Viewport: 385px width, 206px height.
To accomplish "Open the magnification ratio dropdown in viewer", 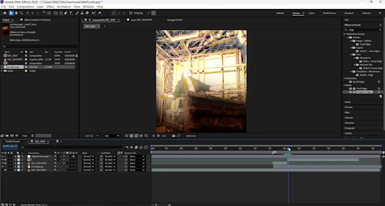I will coord(97,136).
